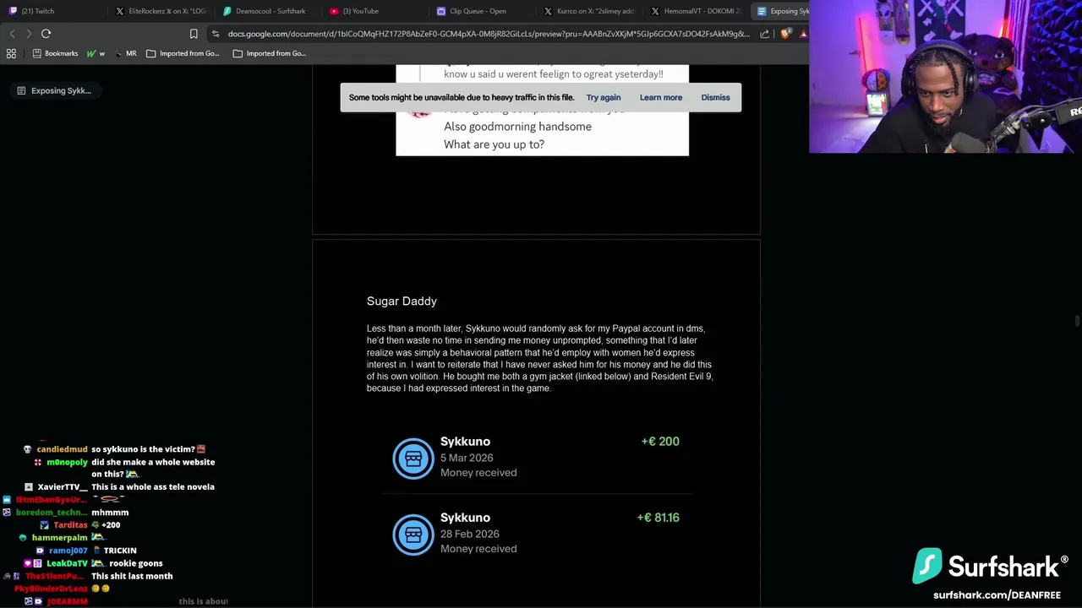Bookmark this page using the bookmark icon
The height and width of the screenshot is (608, 1082).
pos(194,34)
